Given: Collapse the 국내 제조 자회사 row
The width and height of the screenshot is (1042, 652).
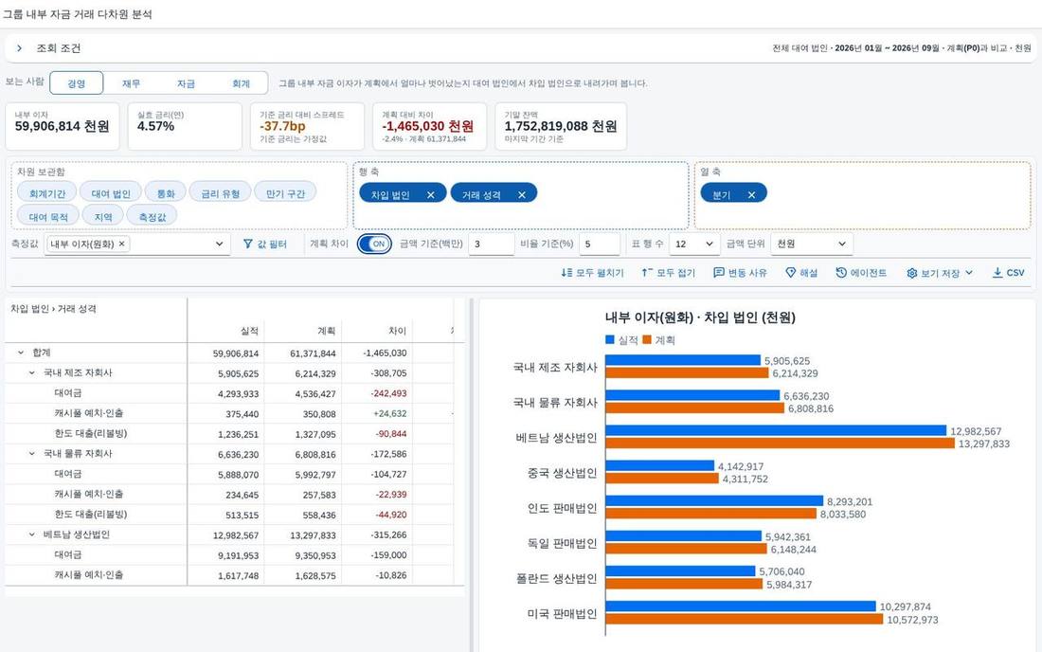Looking at the screenshot, I should (31, 372).
